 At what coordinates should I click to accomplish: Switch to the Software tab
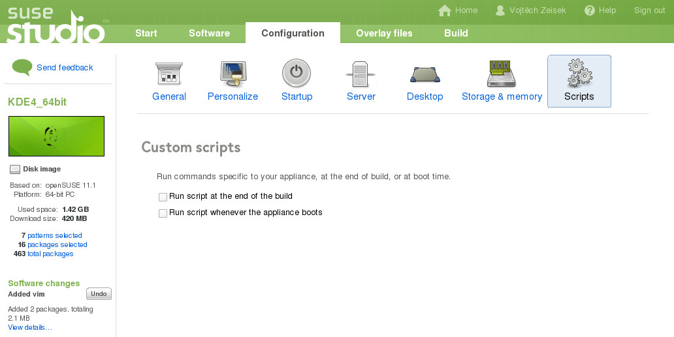pyautogui.click(x=210, y=33)
